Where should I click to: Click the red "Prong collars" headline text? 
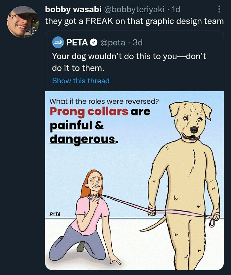pyautogui.click(x=89, y=112)
